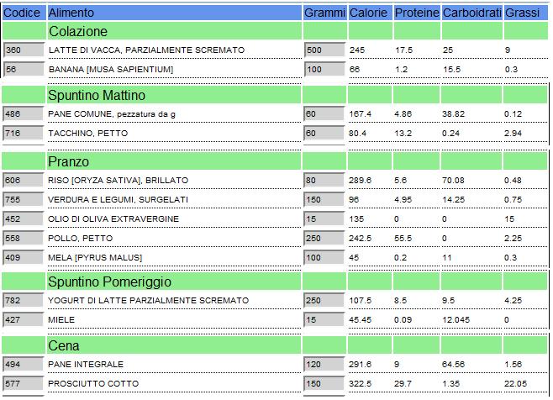Click protein value 17.5 for Latte

click(403, 50)
